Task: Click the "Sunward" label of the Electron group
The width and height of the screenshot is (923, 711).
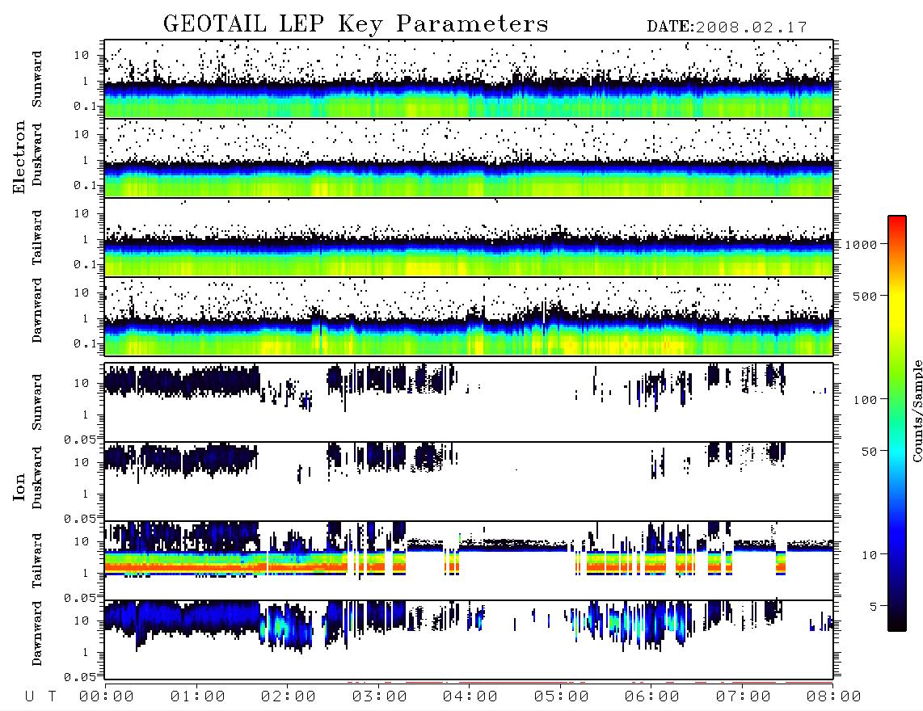Action: click(37, 79)
